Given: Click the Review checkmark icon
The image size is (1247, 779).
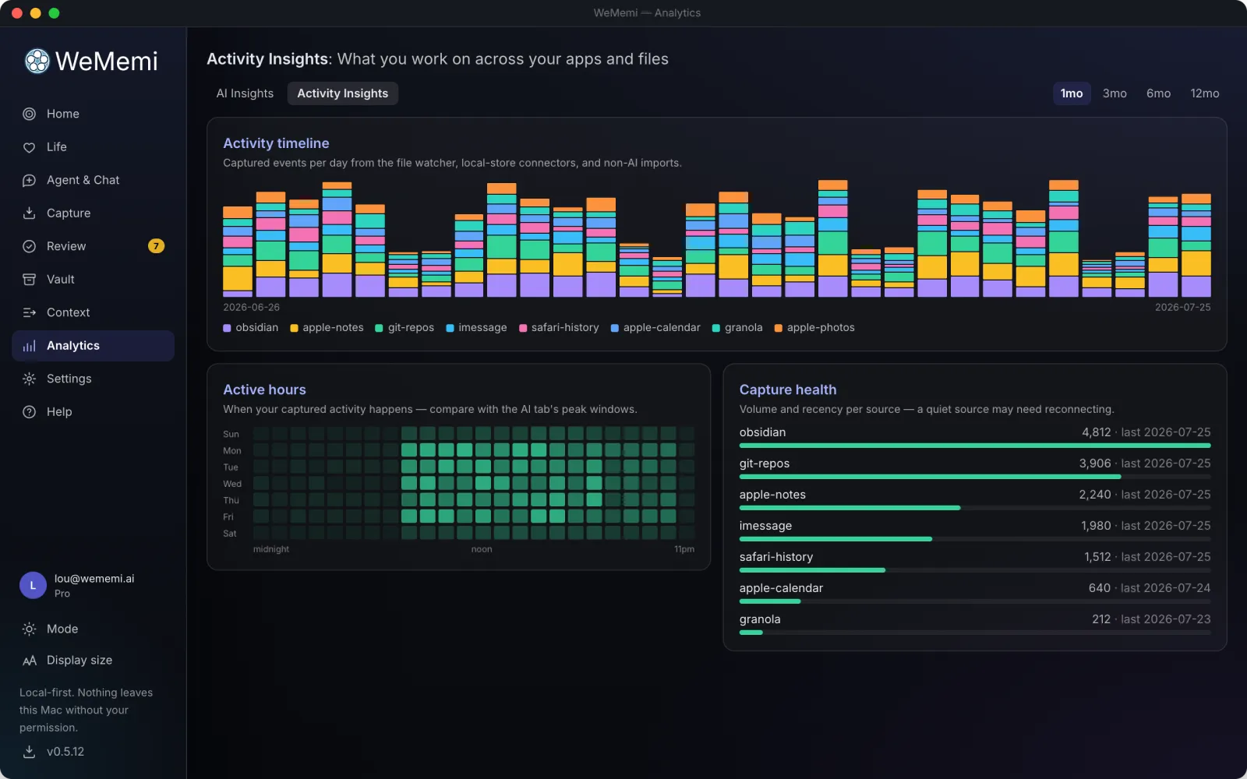Looking at the screenshot, I should (x=29, y=246).
